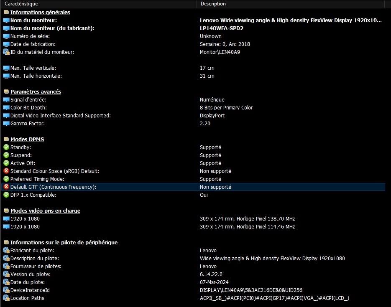Click the gear icon beside DeviceInstanceId
This screenshot has width=391, height=307.
[x=6, y=290]
